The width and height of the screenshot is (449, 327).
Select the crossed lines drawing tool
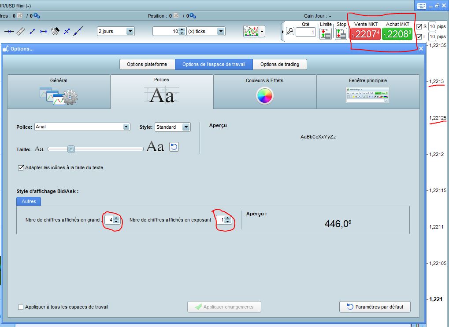(67, 31)
